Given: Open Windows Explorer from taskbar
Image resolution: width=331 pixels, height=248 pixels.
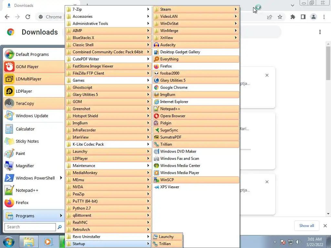Looking at the screenshot, I should (x=28, y=242).
